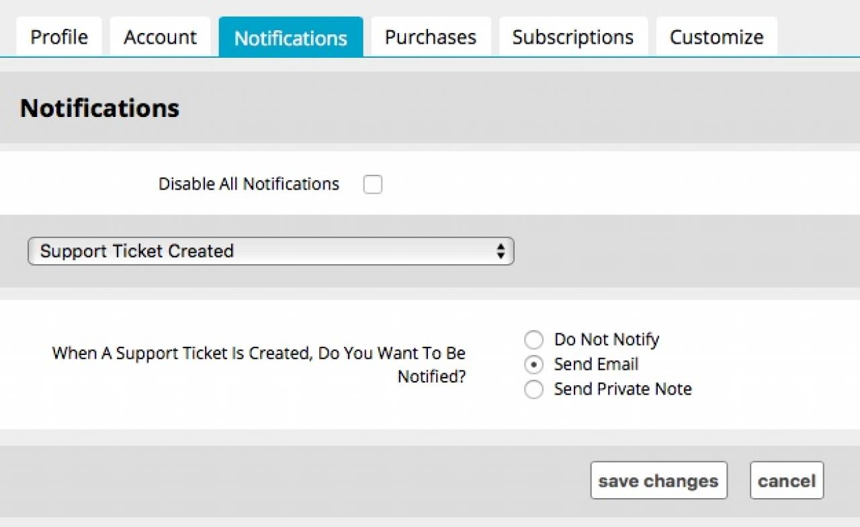This screenshot has width=860, height=527.
Task: Click the Disable All Notifications label text
Action: coord(249,184)
